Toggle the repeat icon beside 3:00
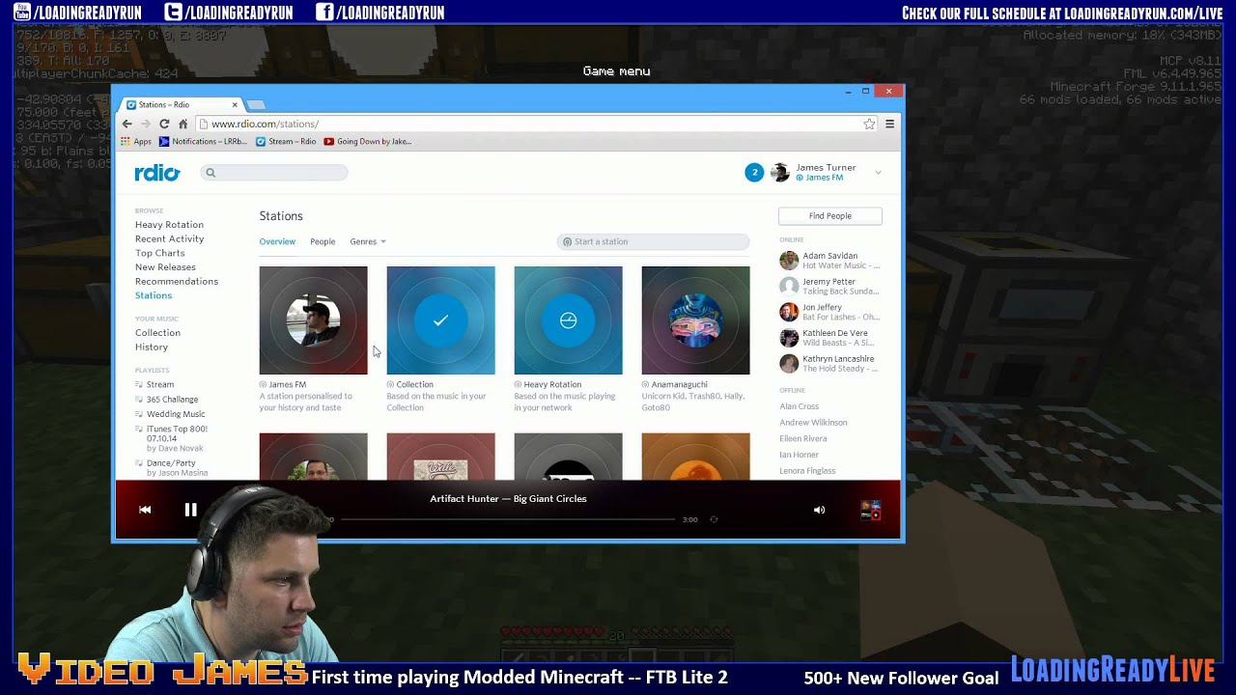This screenshot has width=1236, height=695. (x=714, y=519)
